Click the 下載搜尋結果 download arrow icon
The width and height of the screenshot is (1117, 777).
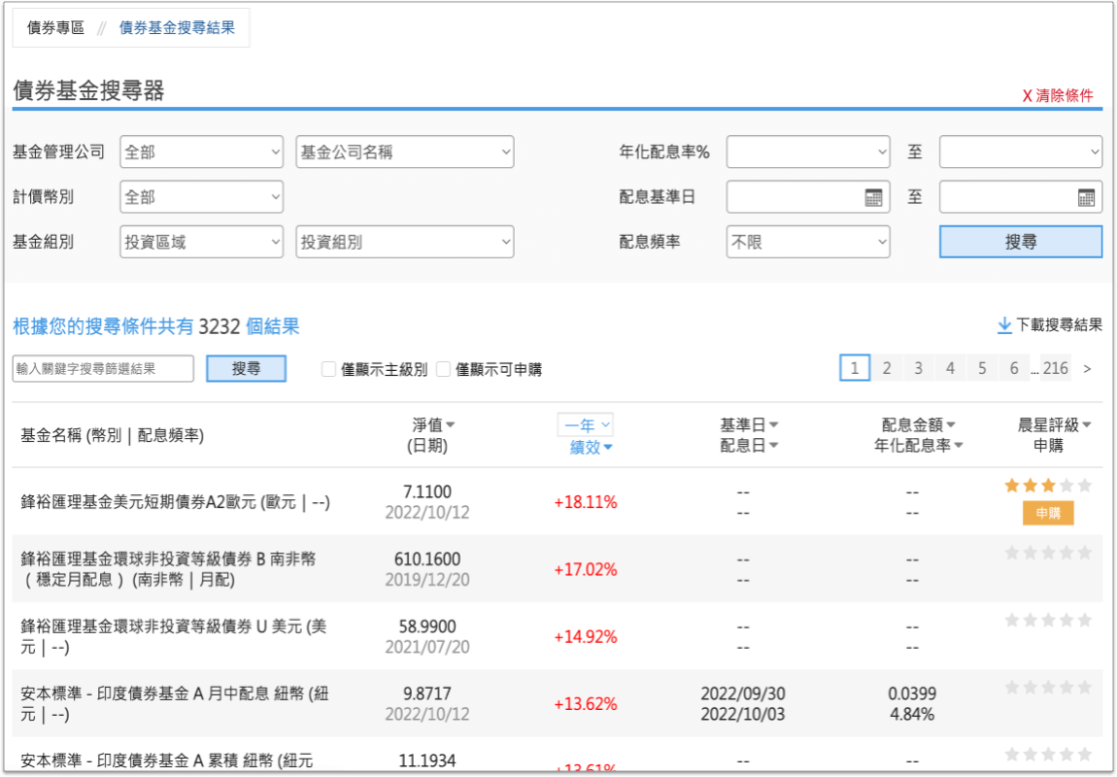click(x=1004, y=325)
